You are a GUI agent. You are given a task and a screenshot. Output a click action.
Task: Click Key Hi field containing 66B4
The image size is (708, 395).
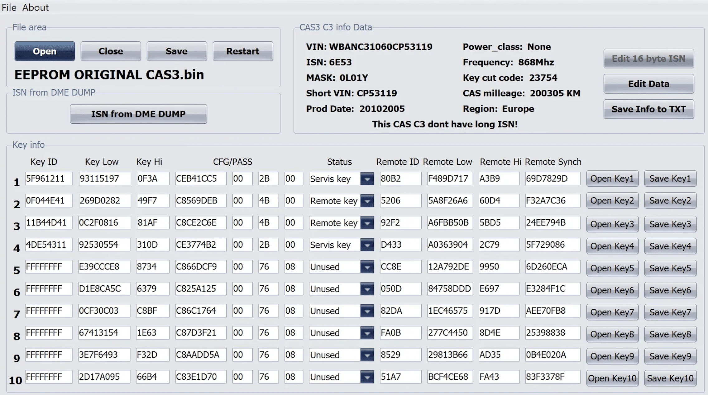pyautogui.click(x=153, y=377)
